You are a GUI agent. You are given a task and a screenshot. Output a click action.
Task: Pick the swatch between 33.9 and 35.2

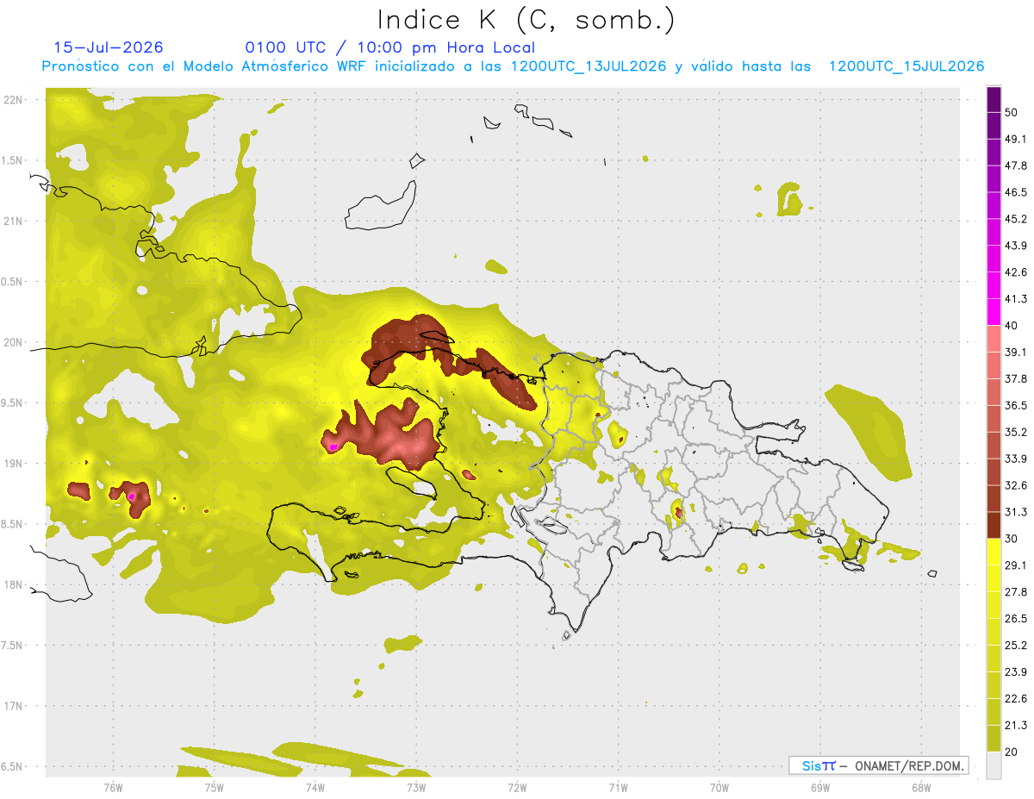tap(994, 445)
